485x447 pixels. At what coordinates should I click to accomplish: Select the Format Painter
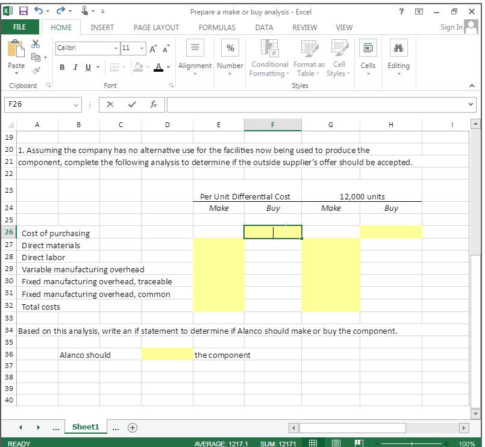click(35, 70)
